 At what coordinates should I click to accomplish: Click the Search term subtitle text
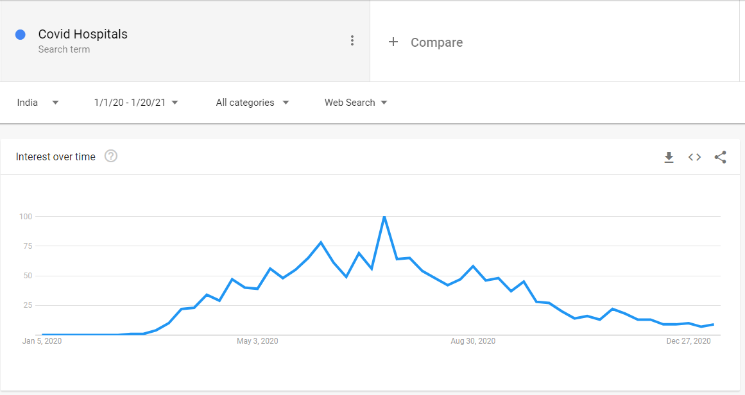pos(64,49)
